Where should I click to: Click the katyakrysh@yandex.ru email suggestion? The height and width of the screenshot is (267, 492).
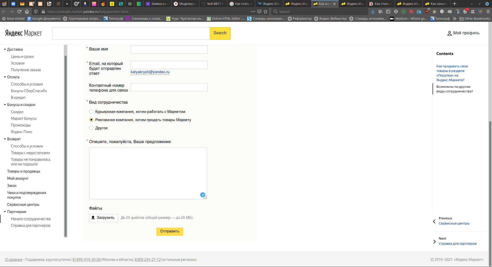[150, 72]
